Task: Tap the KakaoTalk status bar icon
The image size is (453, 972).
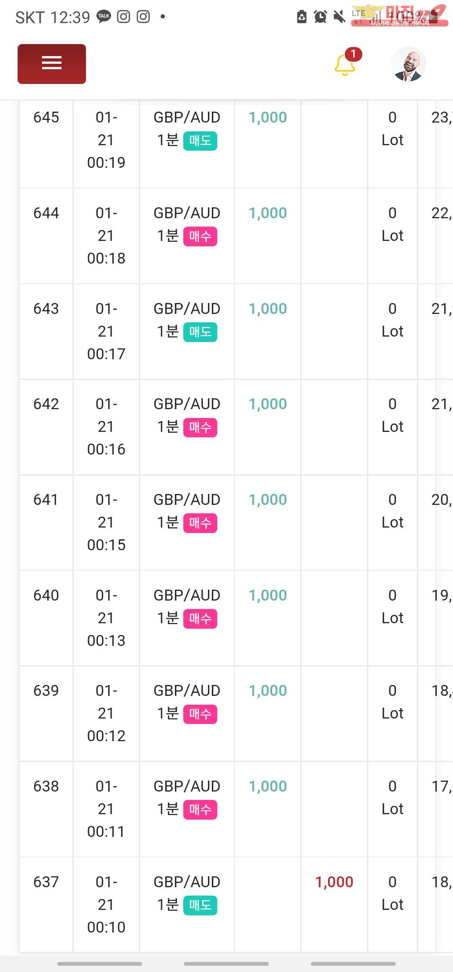Action: [x=104, y=16]
